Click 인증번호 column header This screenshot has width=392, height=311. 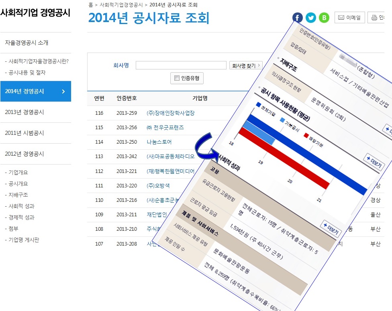[x=127, y=98]
